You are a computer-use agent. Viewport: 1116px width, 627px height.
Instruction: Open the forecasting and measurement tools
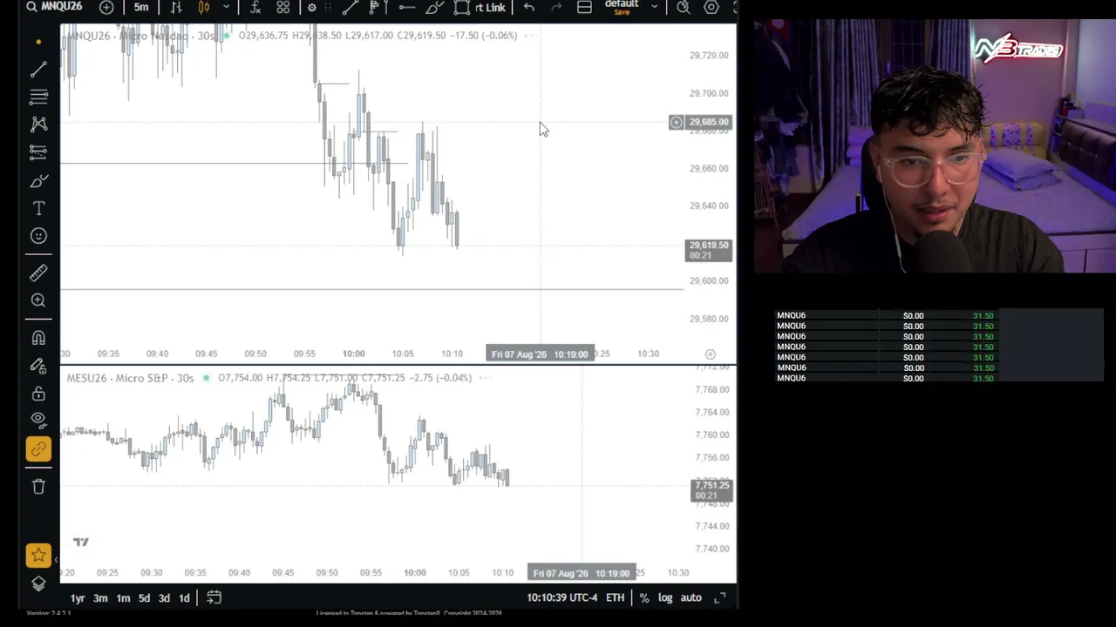click(38, 152)
